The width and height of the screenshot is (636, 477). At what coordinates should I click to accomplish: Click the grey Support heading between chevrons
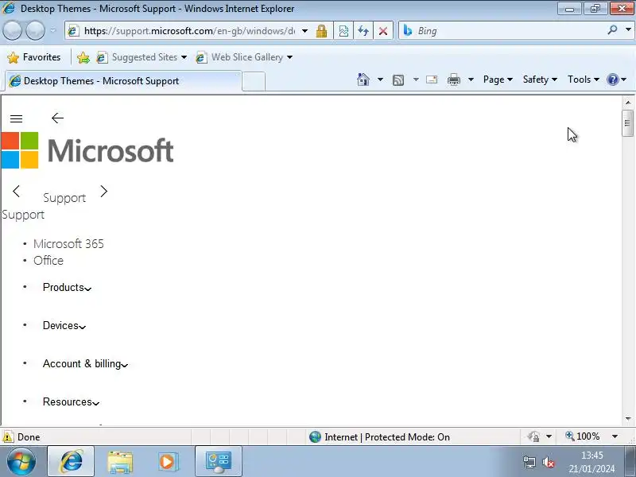click(64, 198)
